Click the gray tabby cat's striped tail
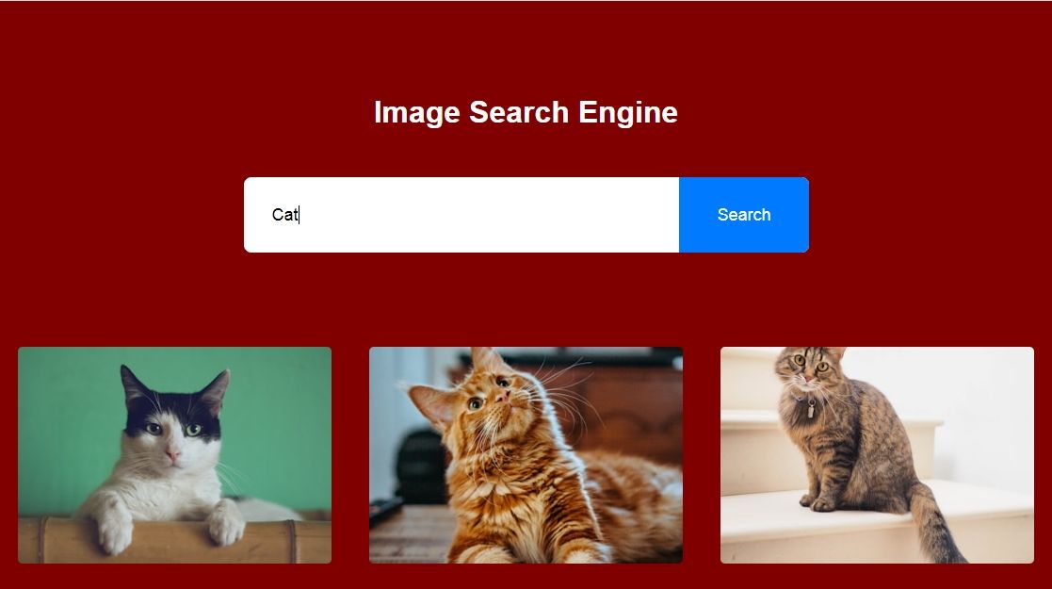Image resolution: width=1052 pixels, height=589 pixels. pyautogui.click(x=936, y=524)
